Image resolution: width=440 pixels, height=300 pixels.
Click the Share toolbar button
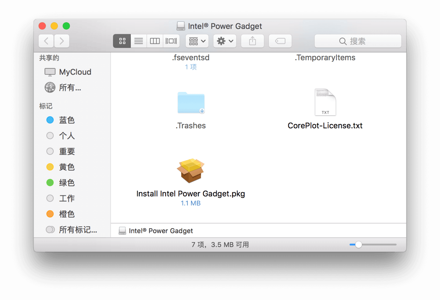(252, 41)
